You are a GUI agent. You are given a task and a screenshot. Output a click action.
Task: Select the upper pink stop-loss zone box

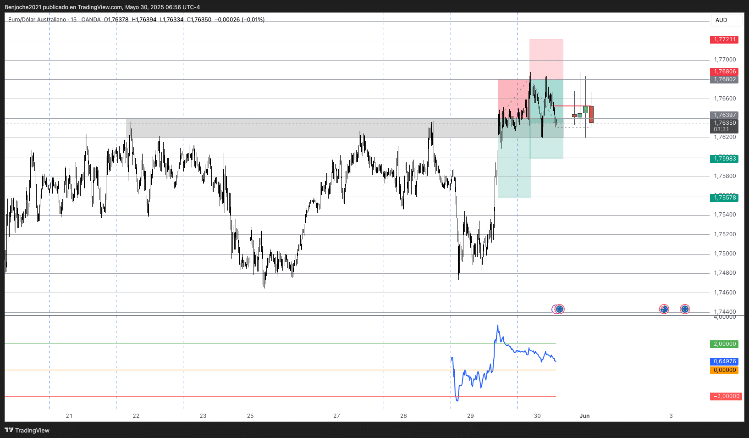coord(546,59)
